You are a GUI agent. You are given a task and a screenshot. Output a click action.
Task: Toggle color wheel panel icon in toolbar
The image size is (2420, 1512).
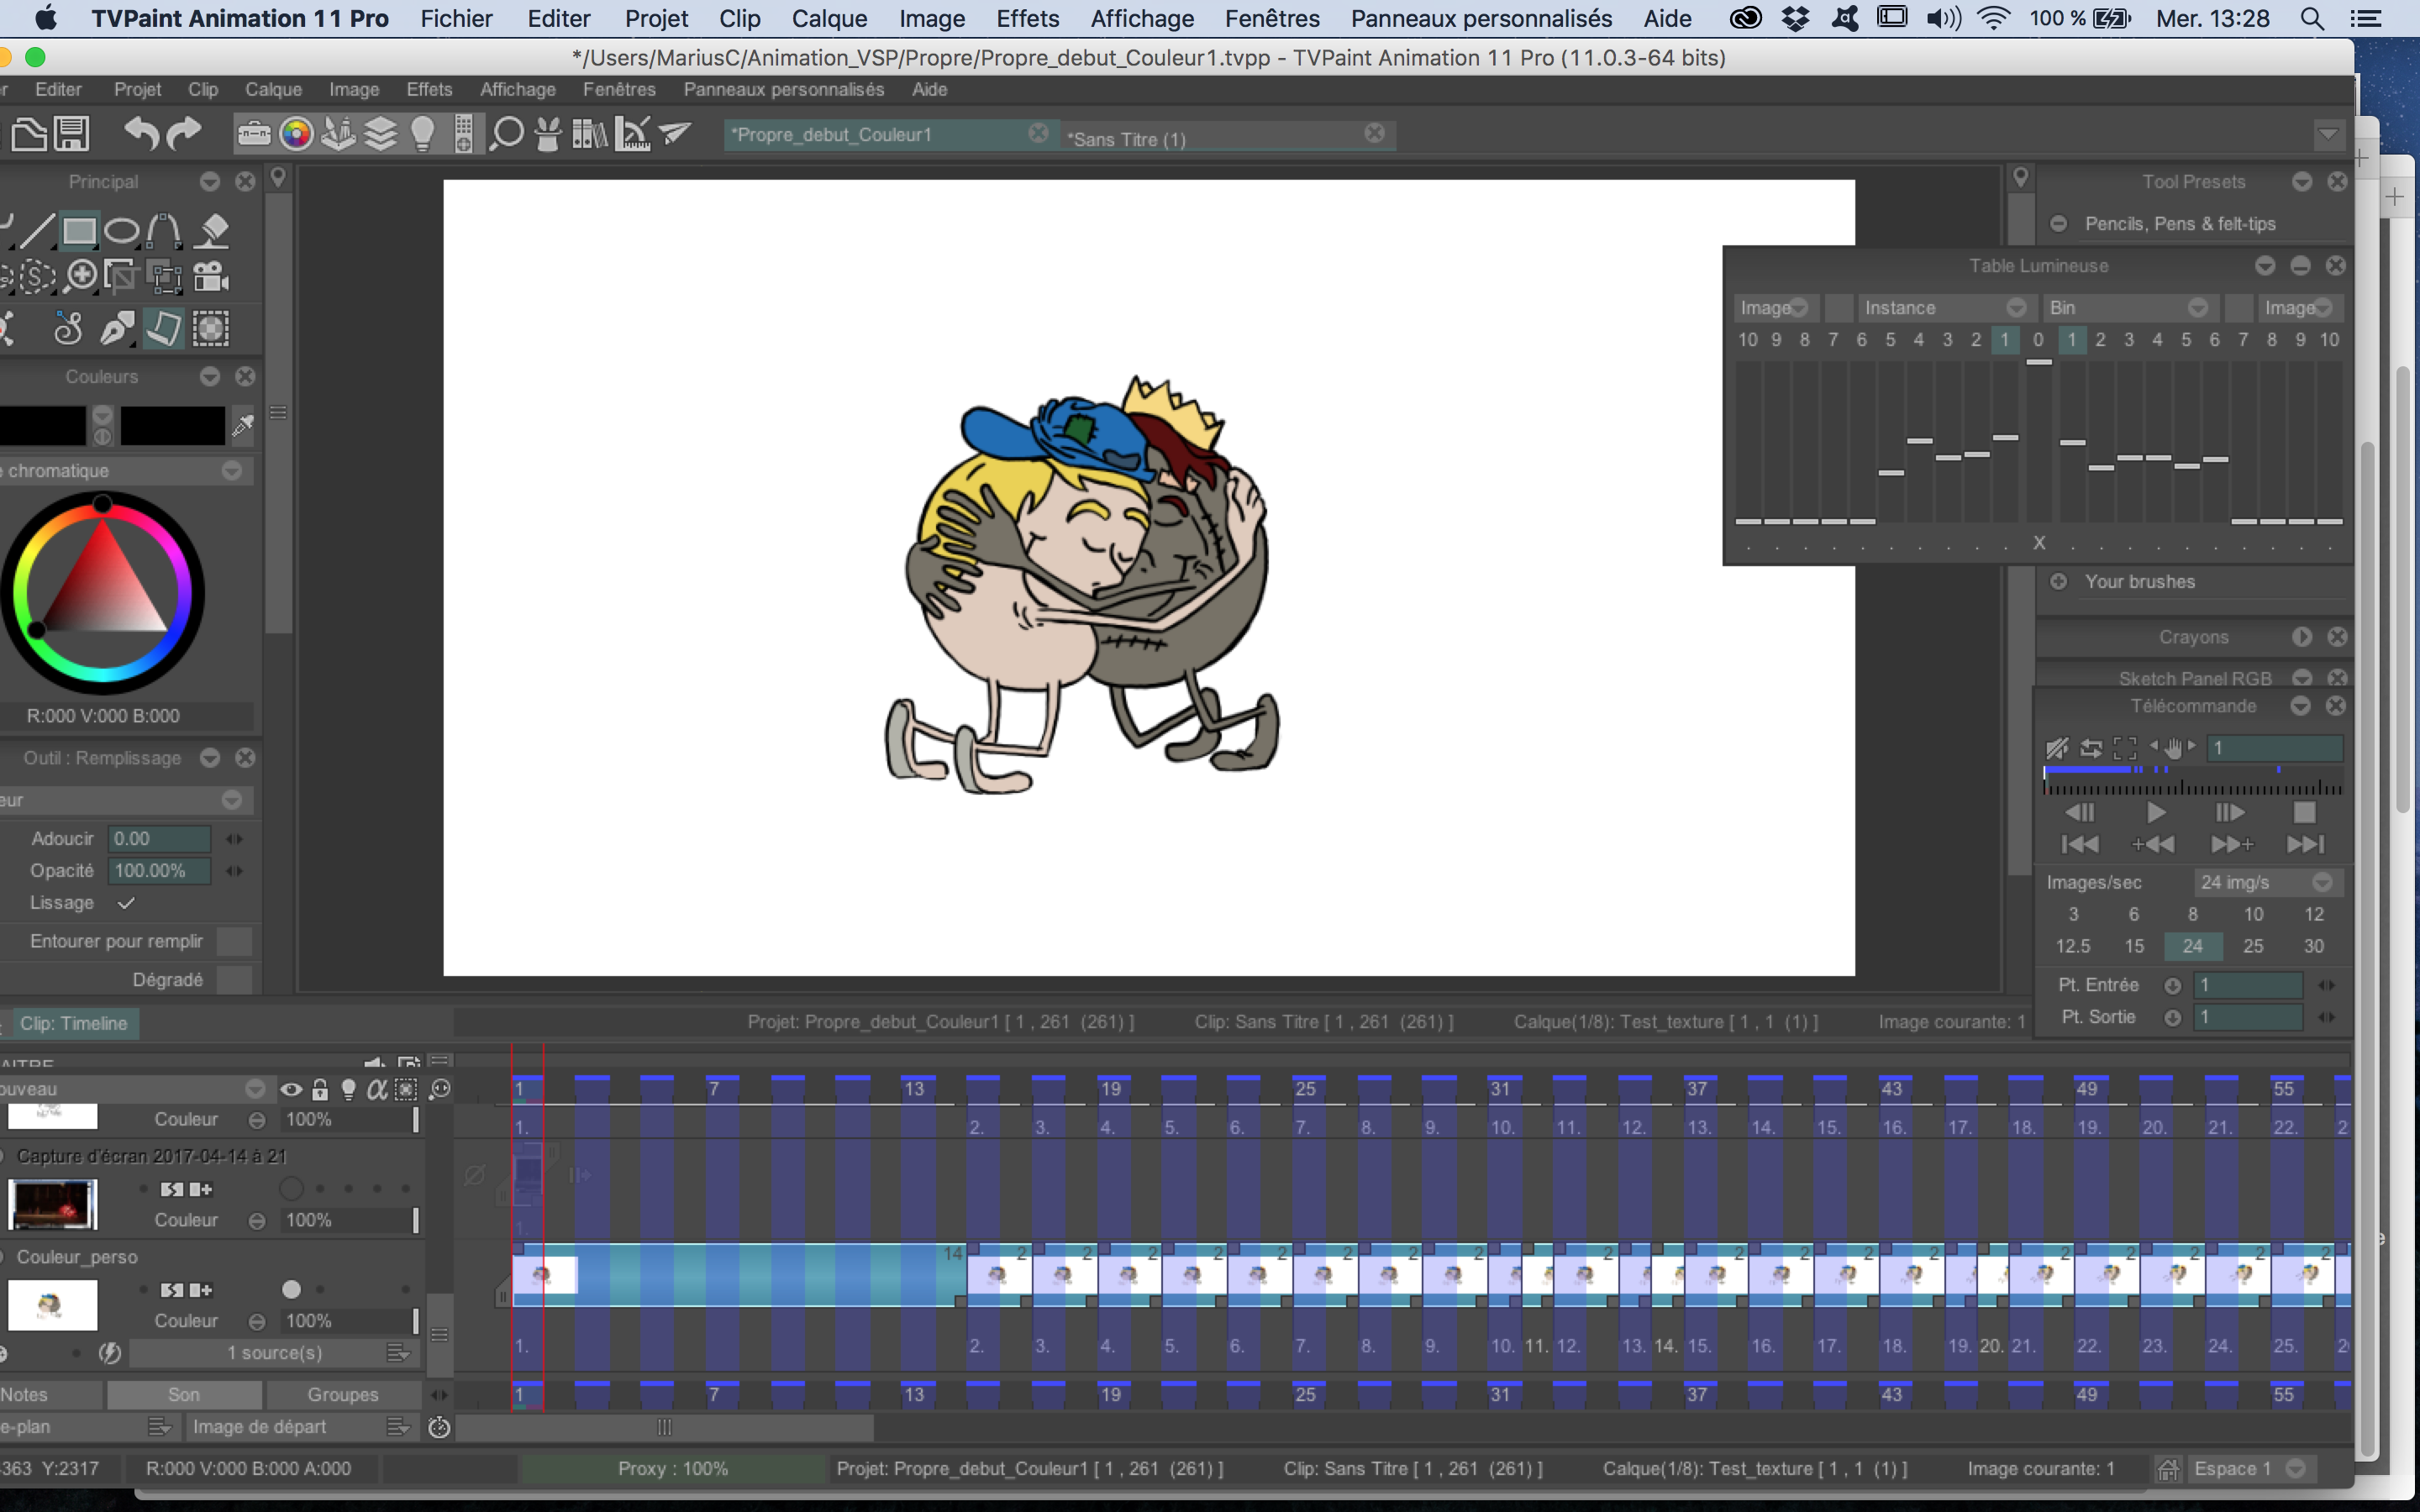coord(296,133)
